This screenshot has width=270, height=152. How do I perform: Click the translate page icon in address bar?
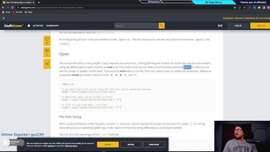(235, 8)
